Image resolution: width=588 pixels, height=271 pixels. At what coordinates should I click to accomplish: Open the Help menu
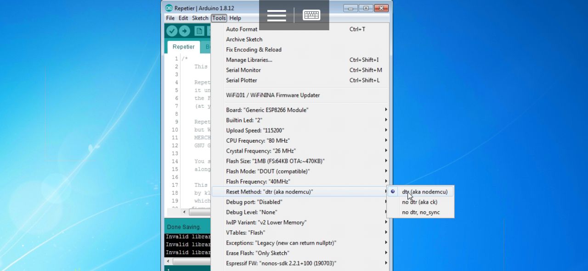pos(235,18)
